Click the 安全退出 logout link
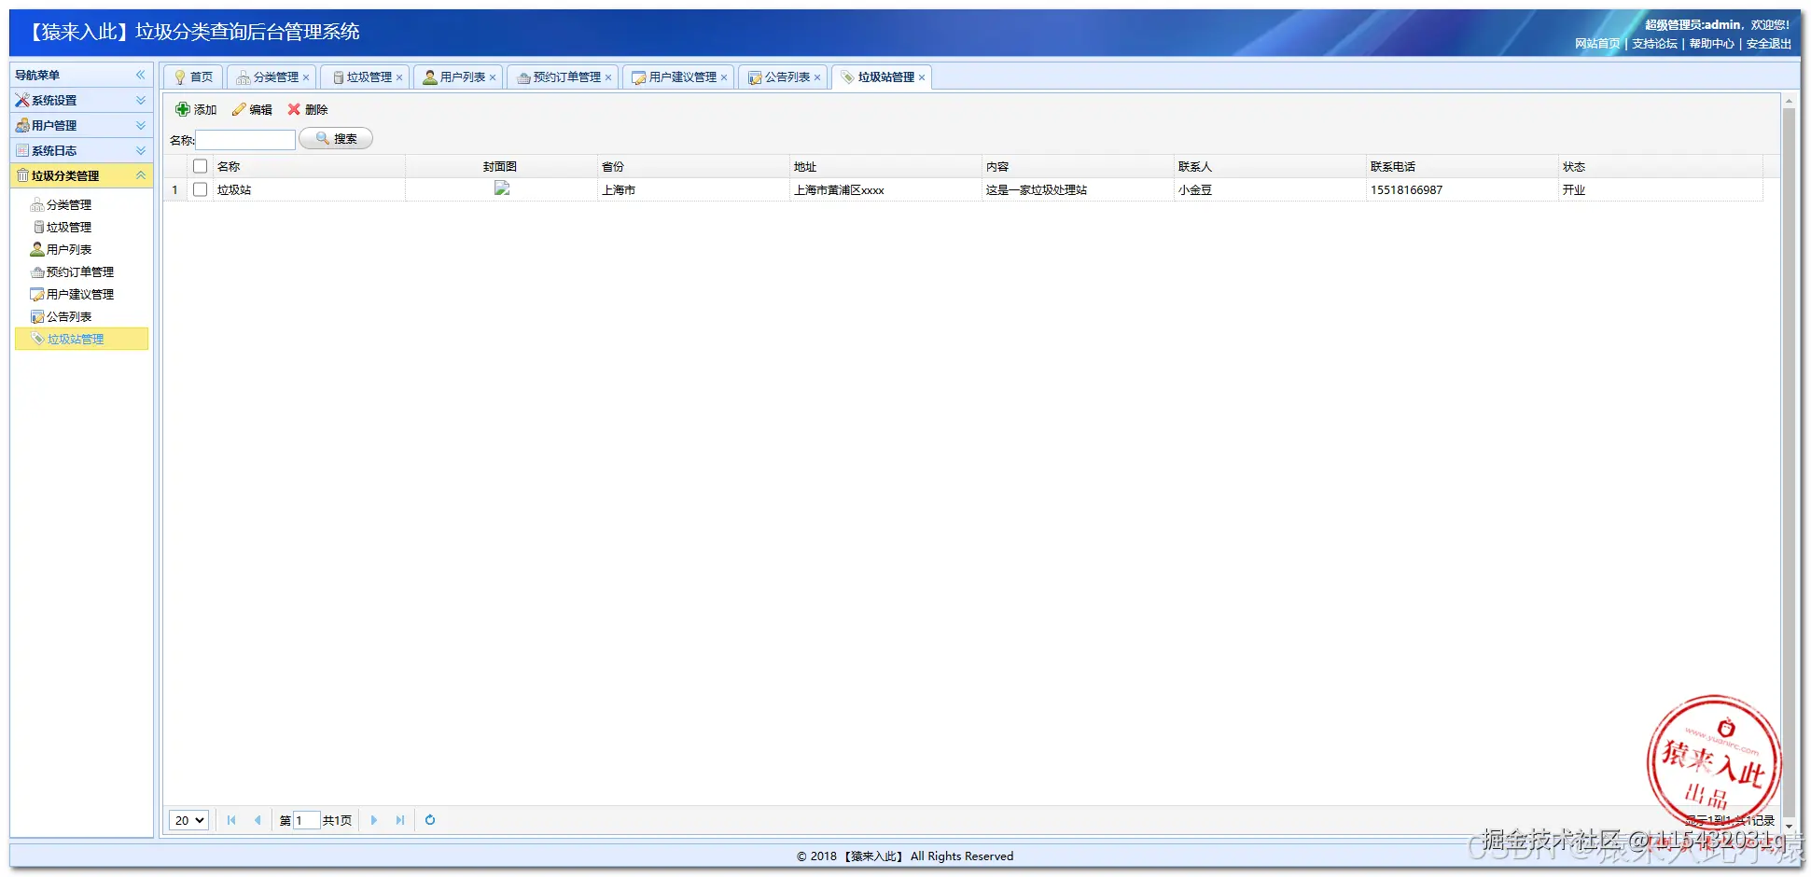1811x877 pixels. point(1769,44)
